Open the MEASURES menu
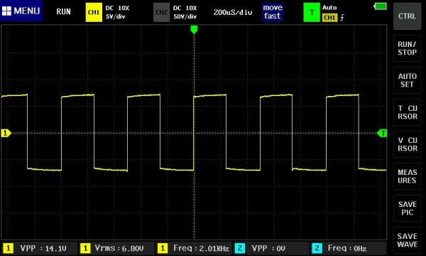This screenshot has width=426, height=256. click(x=407, y=176)
